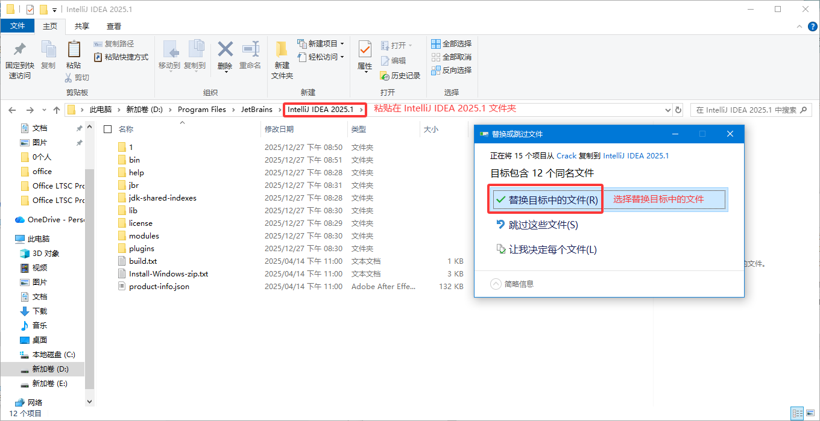Click the Up one level arrow
This screenshot has height=421, width=820.
57,110
